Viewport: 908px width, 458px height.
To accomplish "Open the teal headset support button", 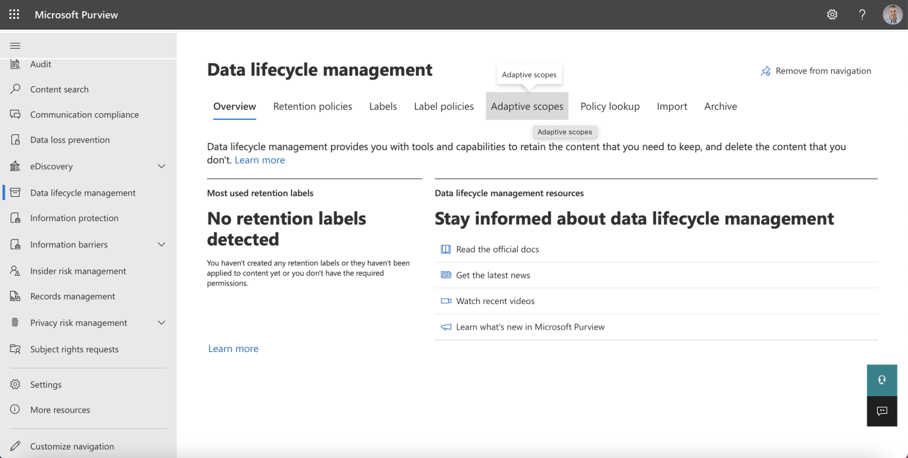I will pyautogui.click(x=882, y=380).
